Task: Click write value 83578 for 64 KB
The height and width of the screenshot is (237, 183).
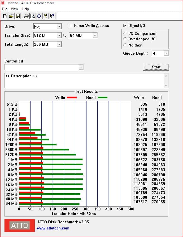Action: coord(142,140)
